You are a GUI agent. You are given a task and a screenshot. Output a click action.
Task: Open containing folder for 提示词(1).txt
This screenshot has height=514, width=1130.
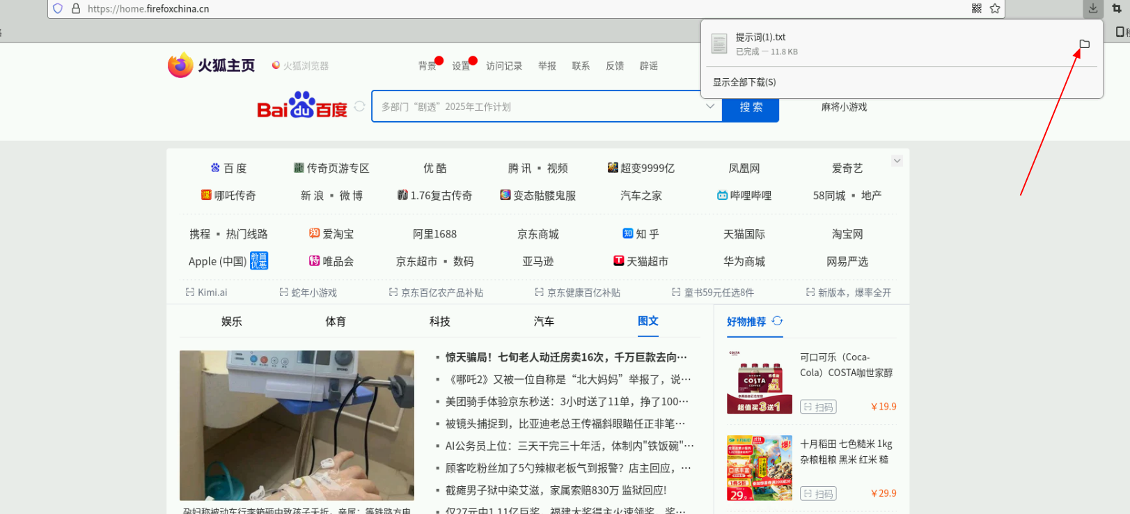tap(1084, 44)
